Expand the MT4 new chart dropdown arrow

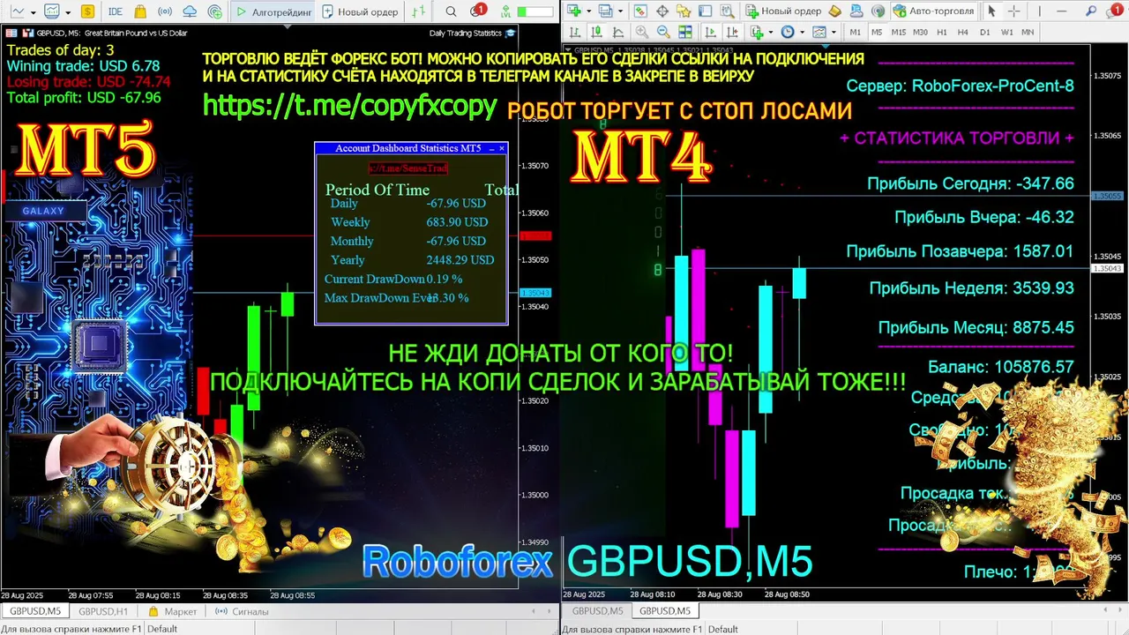pos(588,11)
